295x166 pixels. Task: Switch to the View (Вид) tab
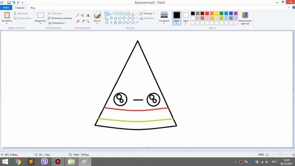[x=33, y=8]
